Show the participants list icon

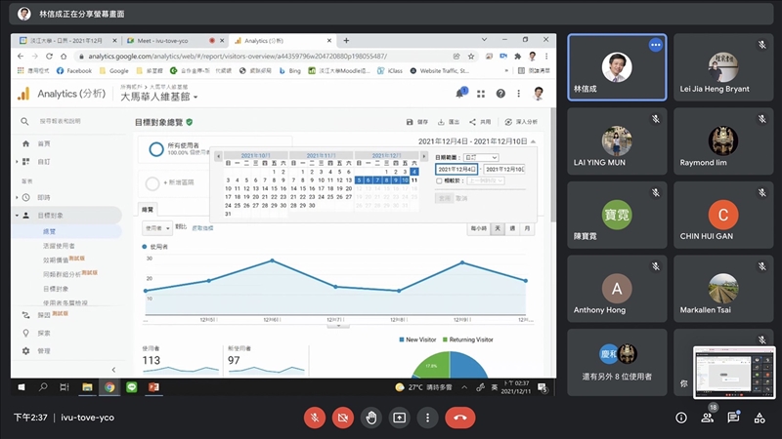tap(707, 418)
